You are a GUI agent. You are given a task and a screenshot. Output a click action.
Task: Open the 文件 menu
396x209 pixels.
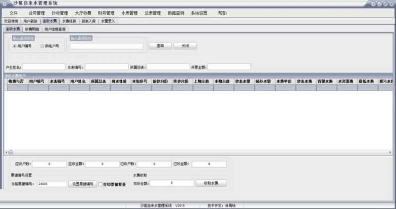(x=13, y=13)
